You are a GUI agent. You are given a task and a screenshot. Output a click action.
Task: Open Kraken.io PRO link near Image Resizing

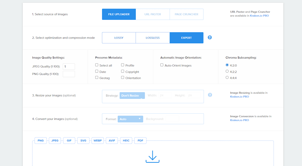click(x=240, y=97)
